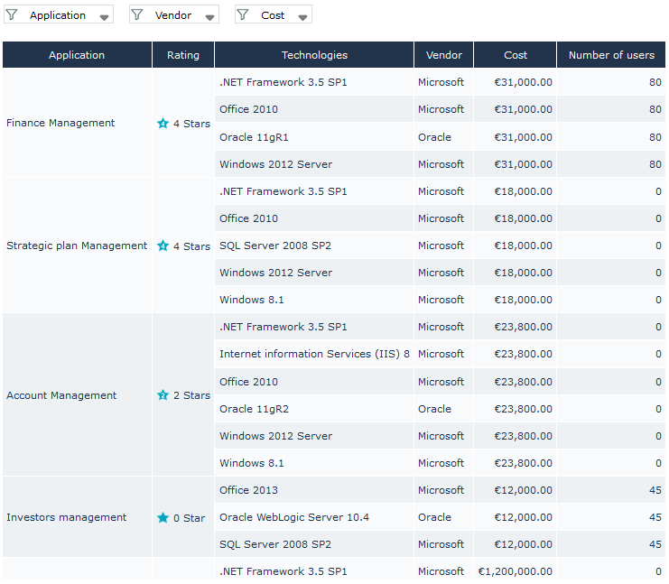Open the Application filter dropdown arrow
Screen dimensions: 669x584
105,16
